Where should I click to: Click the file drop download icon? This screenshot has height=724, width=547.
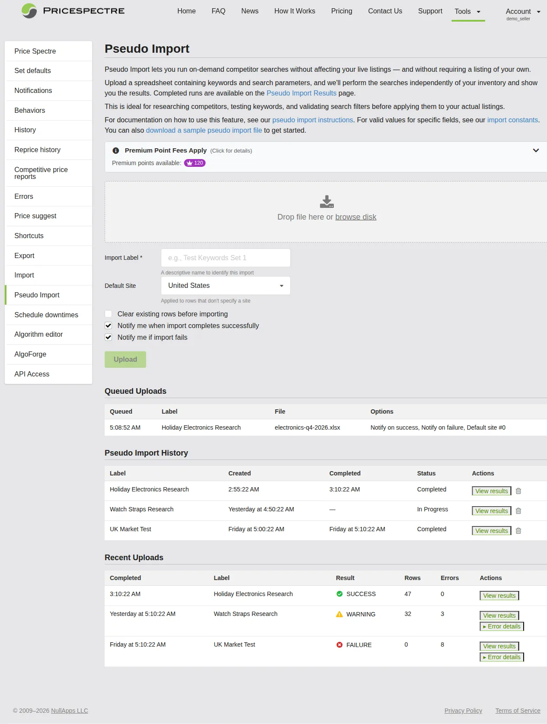click(326, 201)
